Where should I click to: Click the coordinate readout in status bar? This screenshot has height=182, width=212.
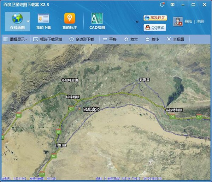point(135,178)
